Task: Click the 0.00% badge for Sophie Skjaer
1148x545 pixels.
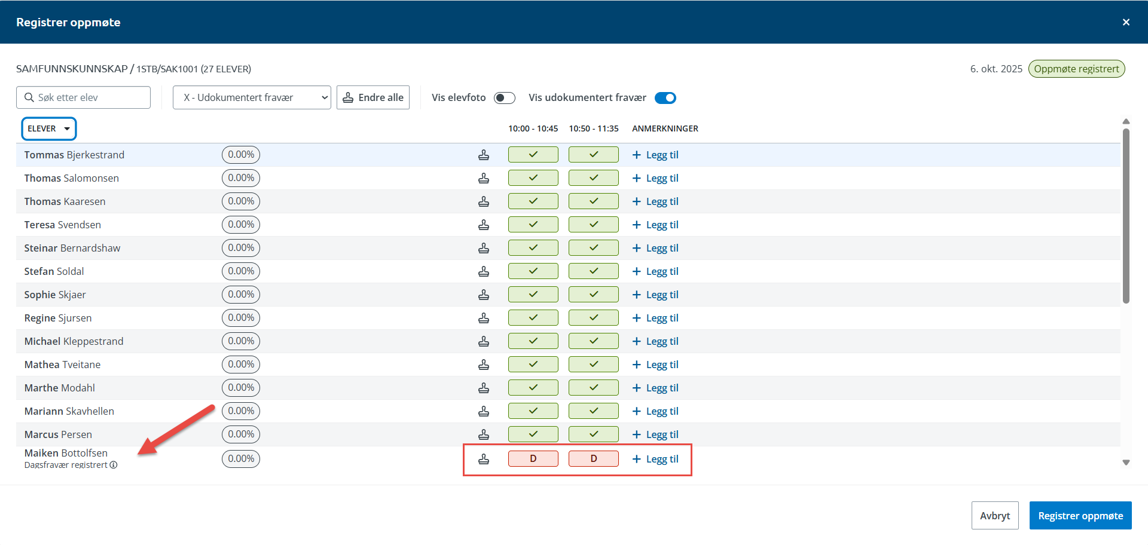Action: click(241, 295)
